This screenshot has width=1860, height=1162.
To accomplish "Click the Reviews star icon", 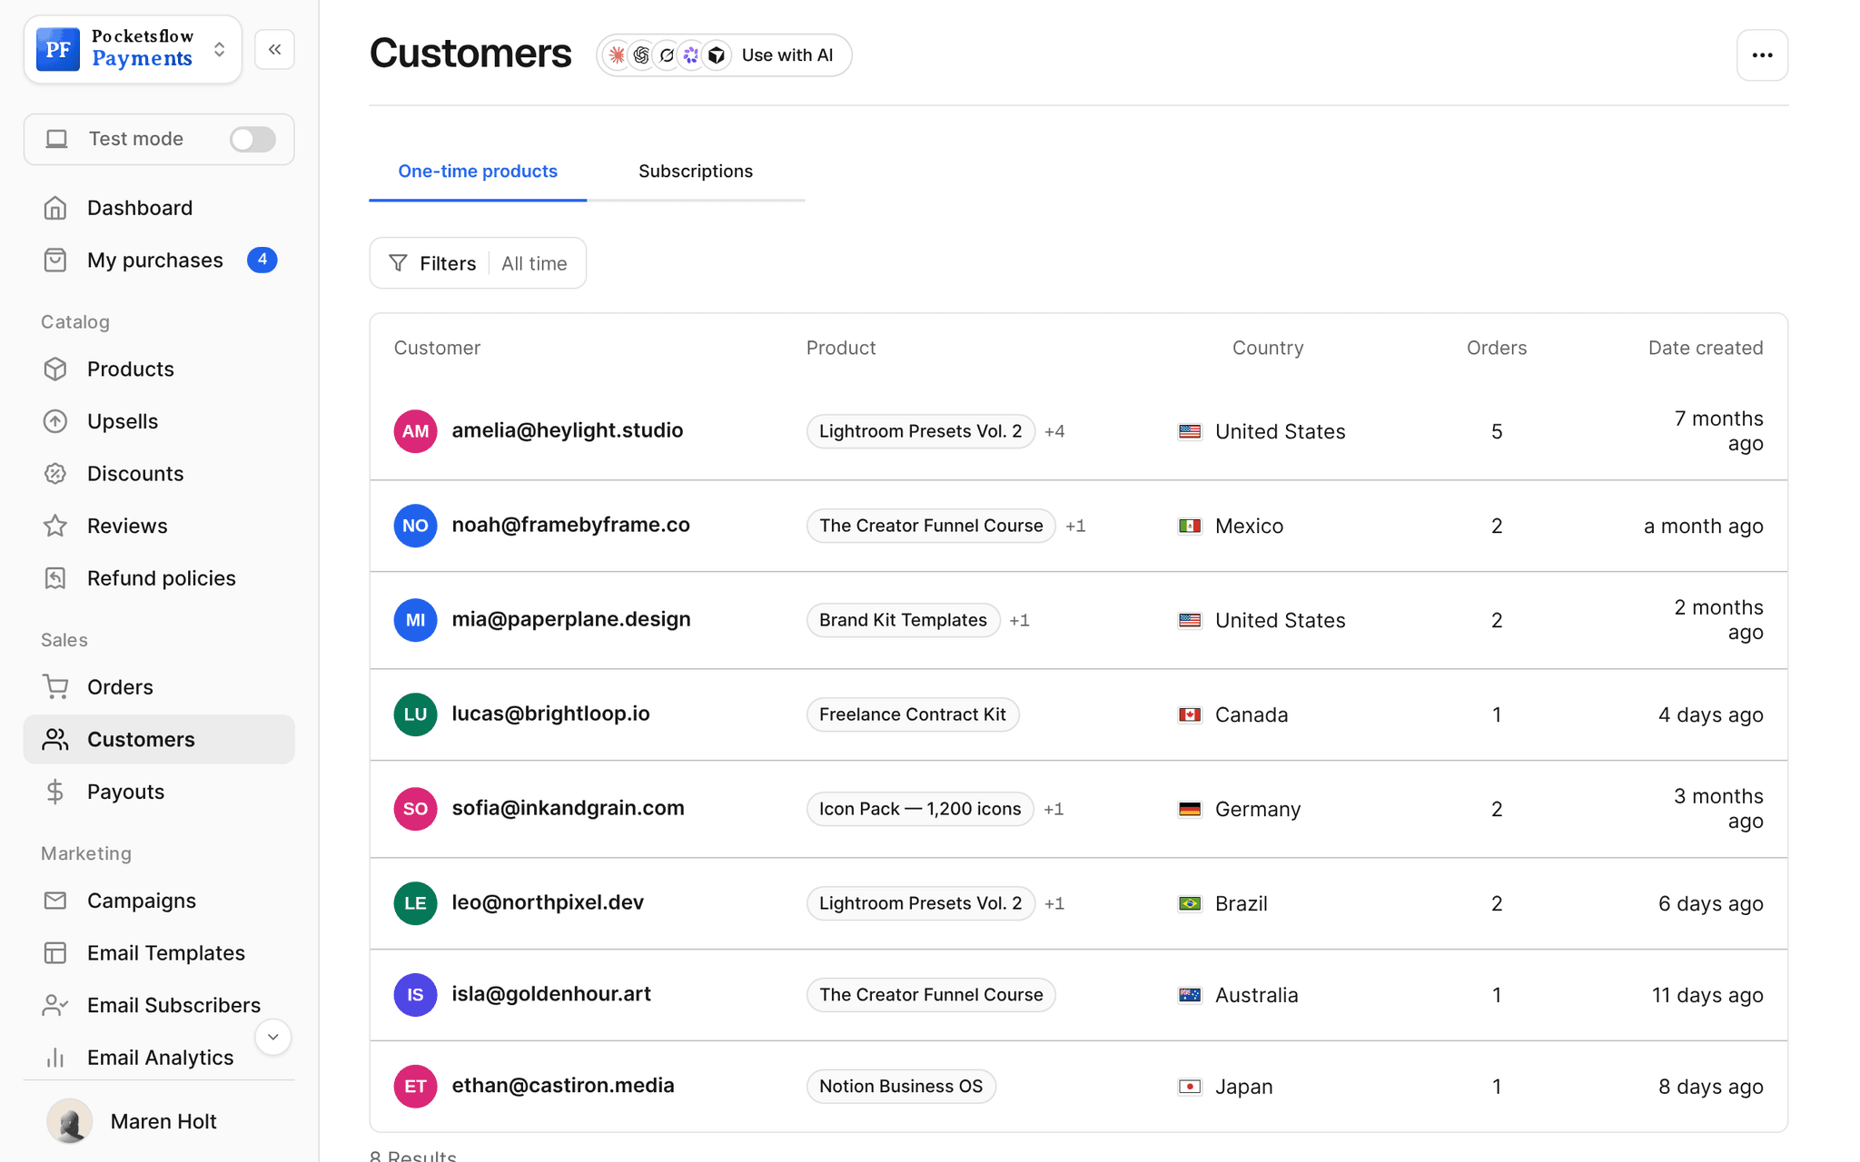I will coord(55,526).
